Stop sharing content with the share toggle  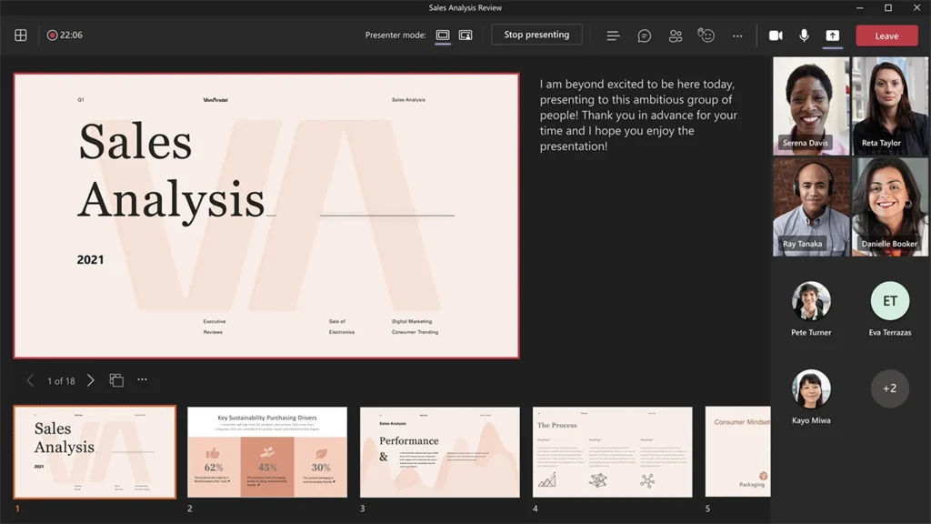coord(832,35)
